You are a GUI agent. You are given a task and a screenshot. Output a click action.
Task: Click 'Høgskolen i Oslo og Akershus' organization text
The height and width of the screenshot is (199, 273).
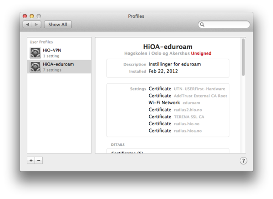(x=157, y=53)
